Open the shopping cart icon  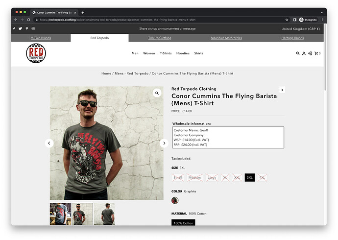(x=317, y=53)
